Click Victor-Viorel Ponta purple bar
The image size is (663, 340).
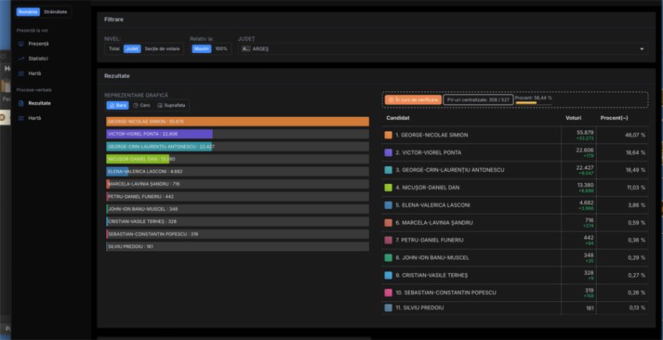pos(159,134)
